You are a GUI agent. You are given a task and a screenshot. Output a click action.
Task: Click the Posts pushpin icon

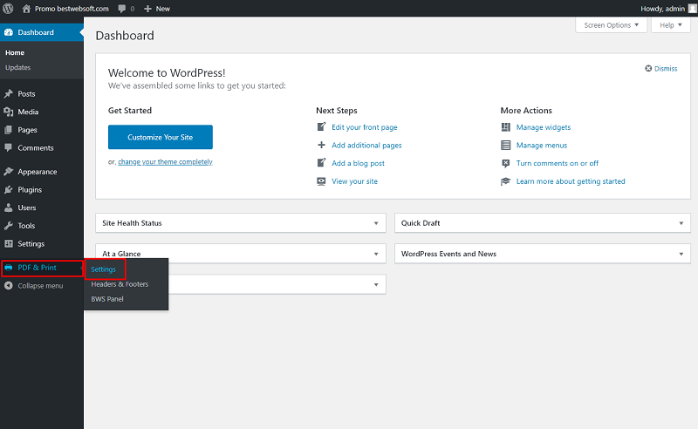pos(9,94)
